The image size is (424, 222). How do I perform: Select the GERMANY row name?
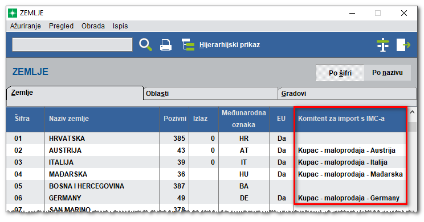coord(65,198)
